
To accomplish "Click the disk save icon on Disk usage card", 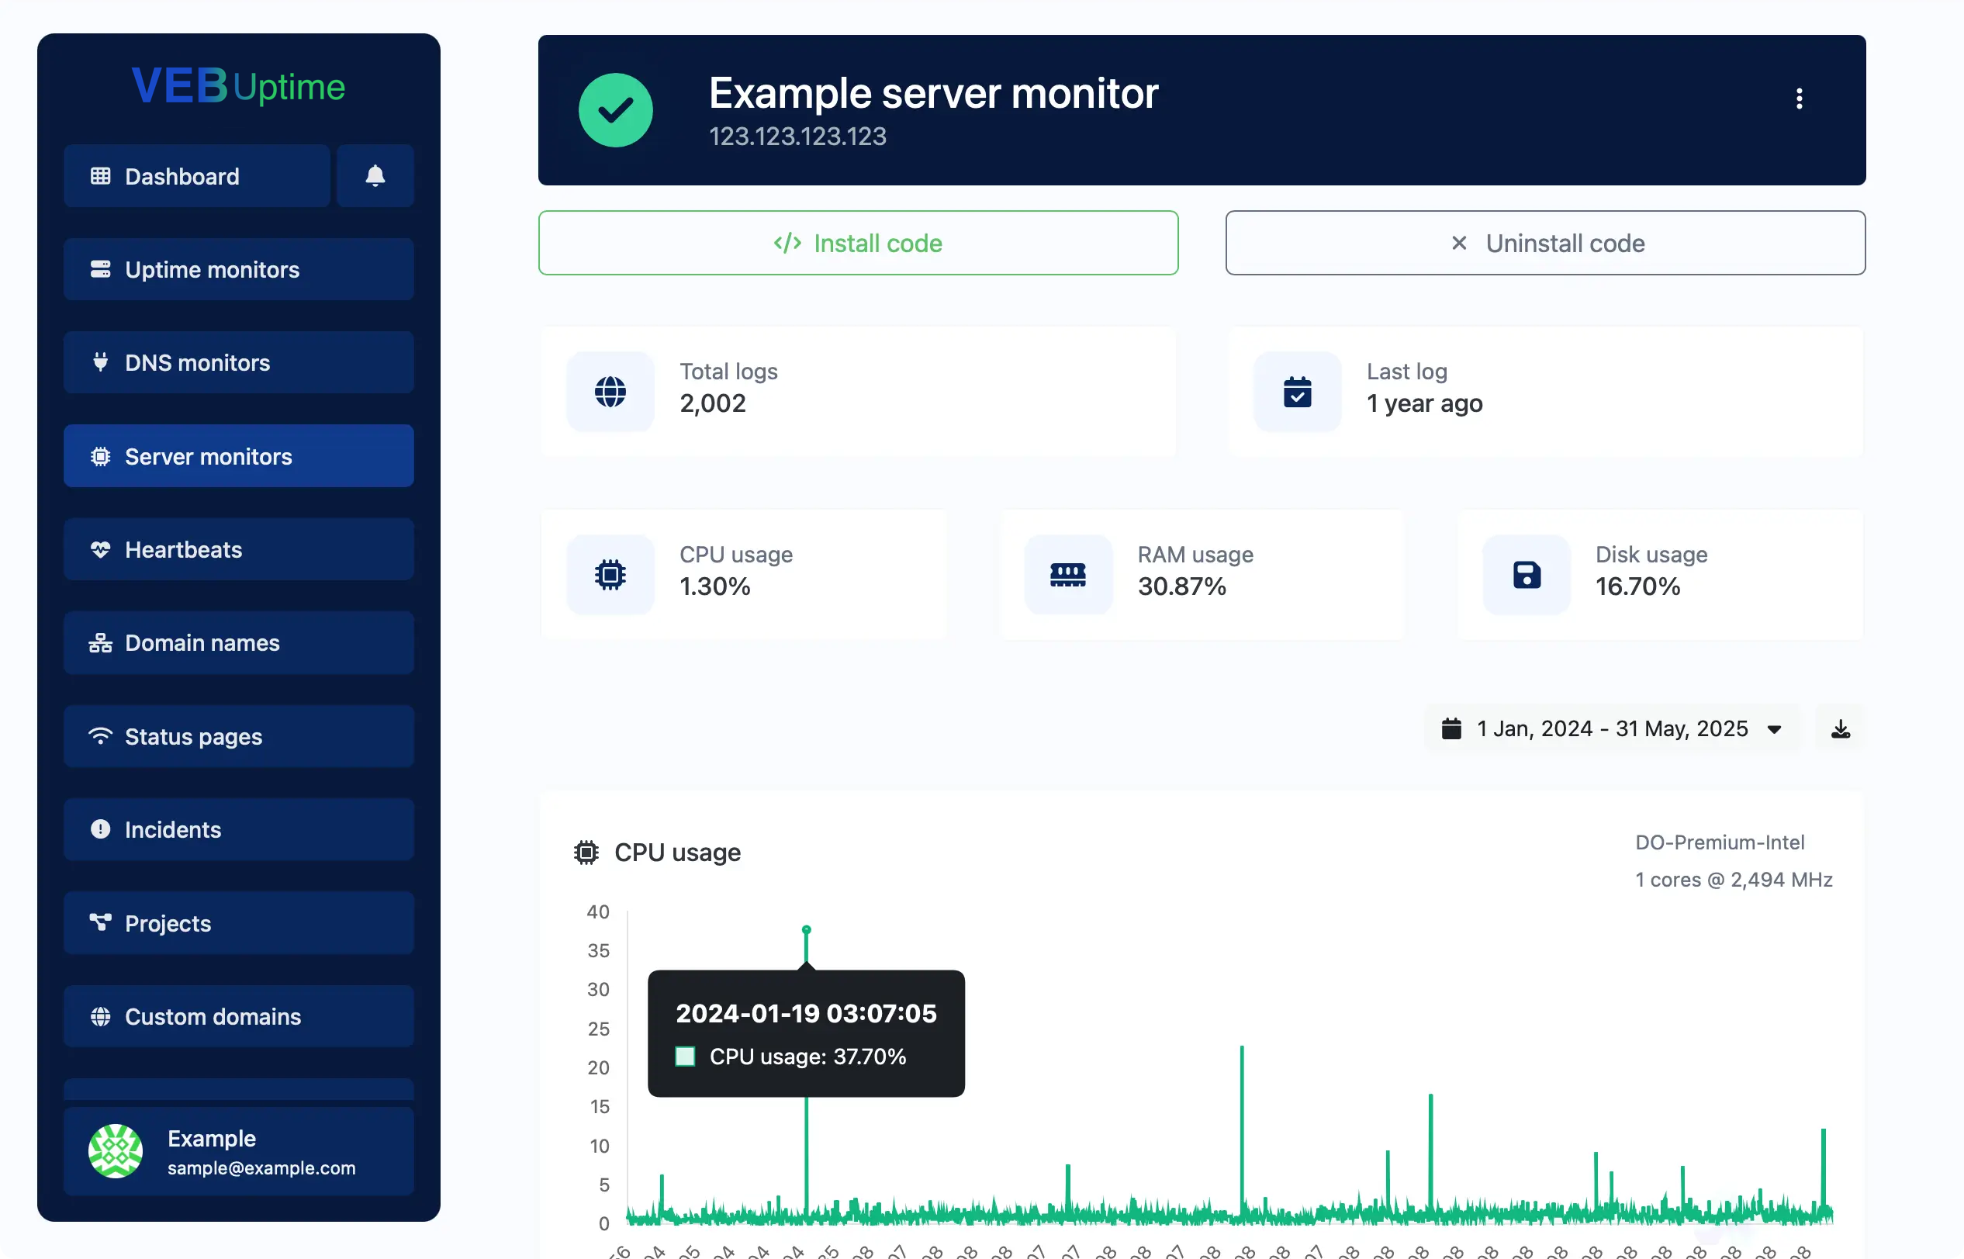I will 1526,574.
